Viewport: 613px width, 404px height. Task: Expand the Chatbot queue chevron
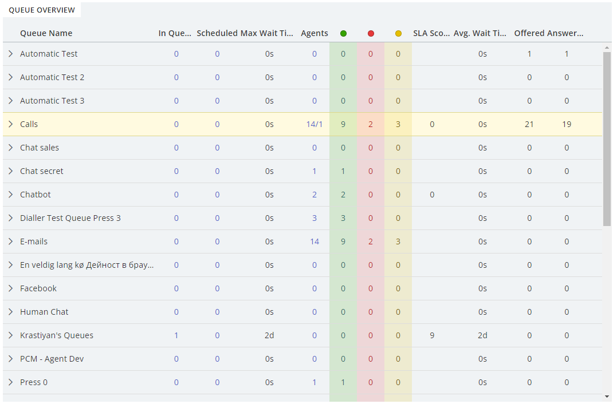coord(10,195)
